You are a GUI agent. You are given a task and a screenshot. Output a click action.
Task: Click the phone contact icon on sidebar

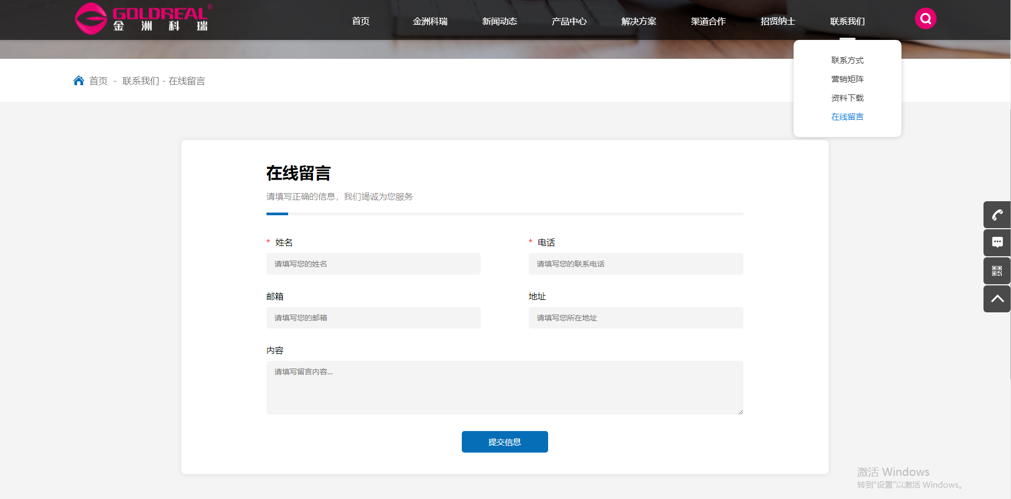point(998,215)
